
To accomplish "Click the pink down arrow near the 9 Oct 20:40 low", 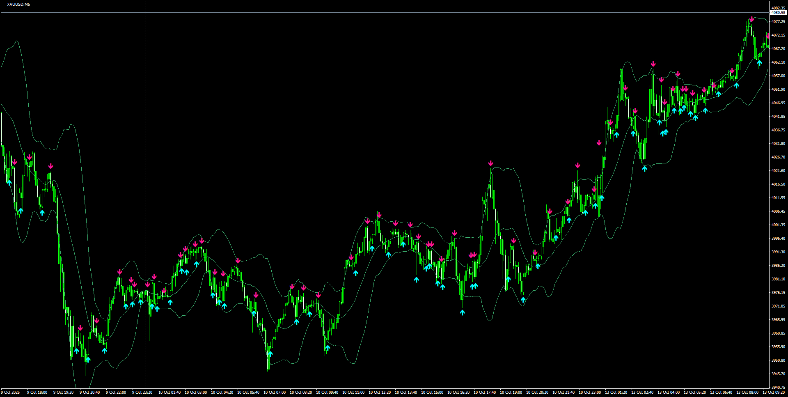I will point(81,327).
